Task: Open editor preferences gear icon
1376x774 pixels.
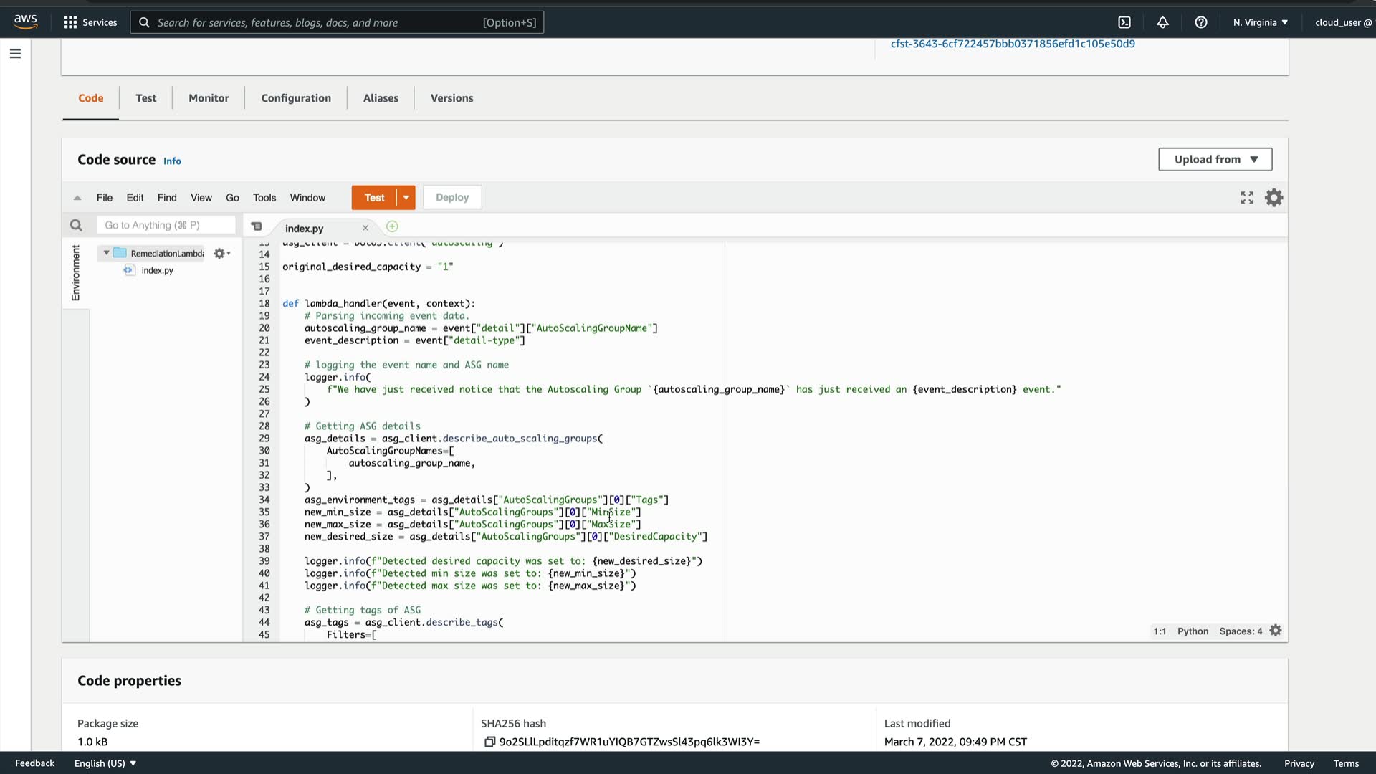Action: click(1274, 198)
